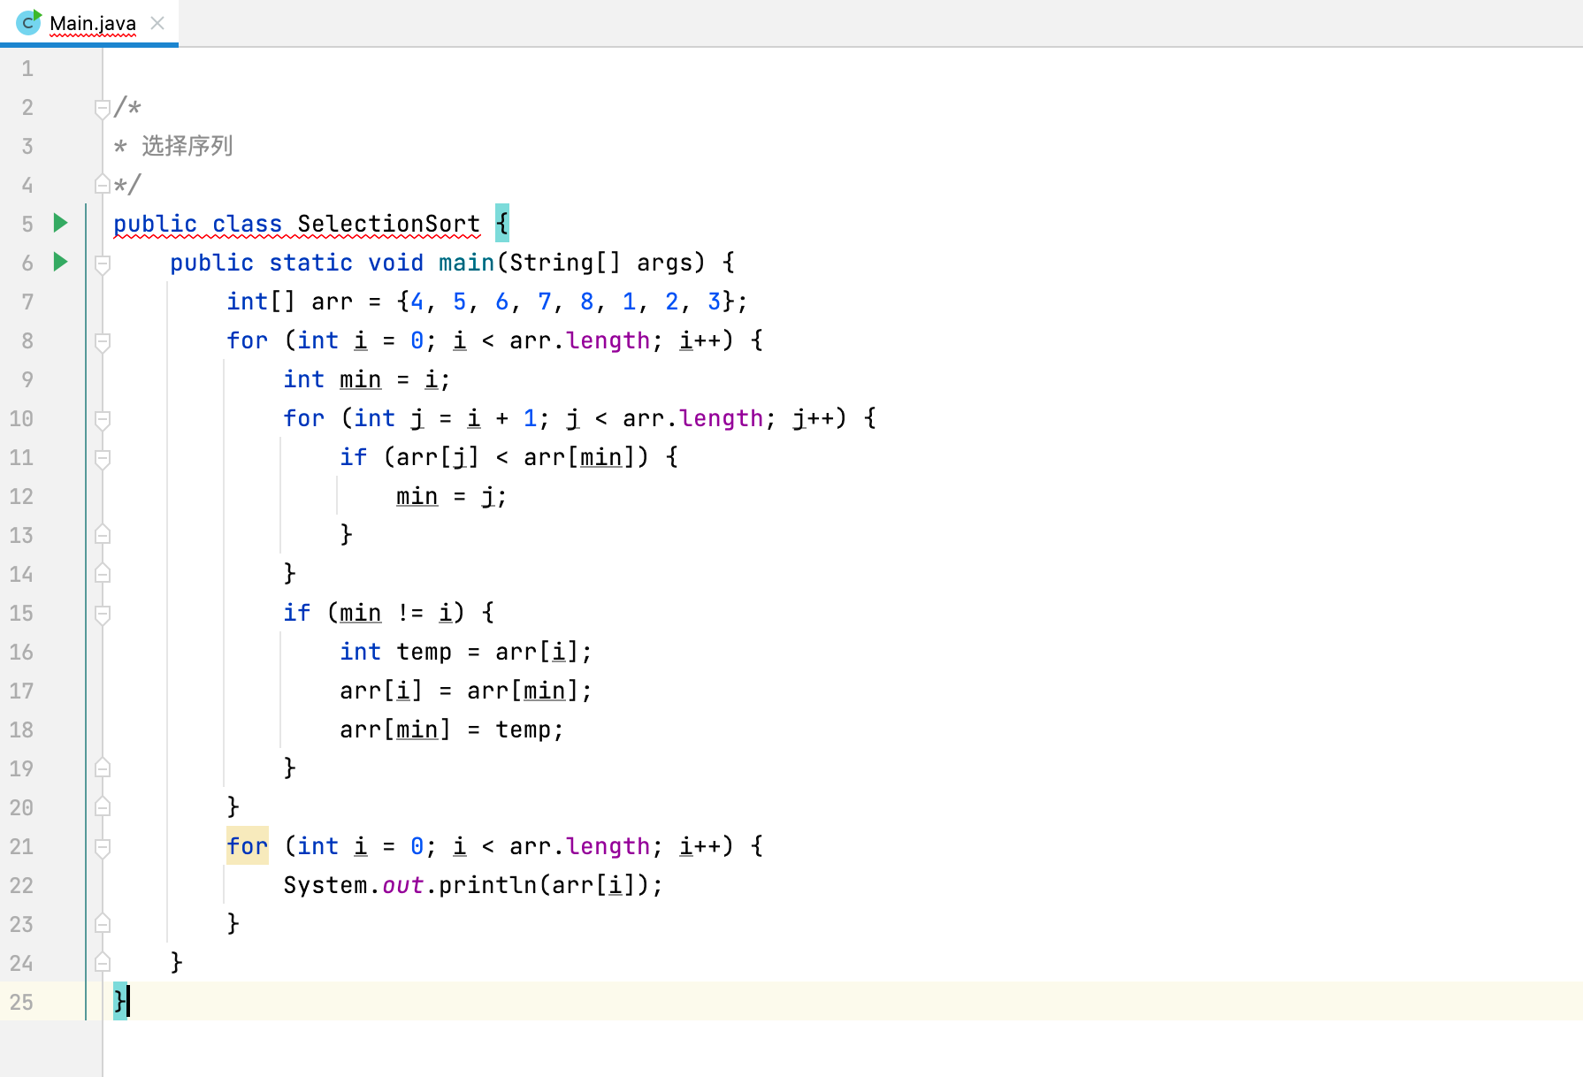Click line number 22 in gutter
1583x1077 pixels.
pyautogui.click(x=21, y=886)
